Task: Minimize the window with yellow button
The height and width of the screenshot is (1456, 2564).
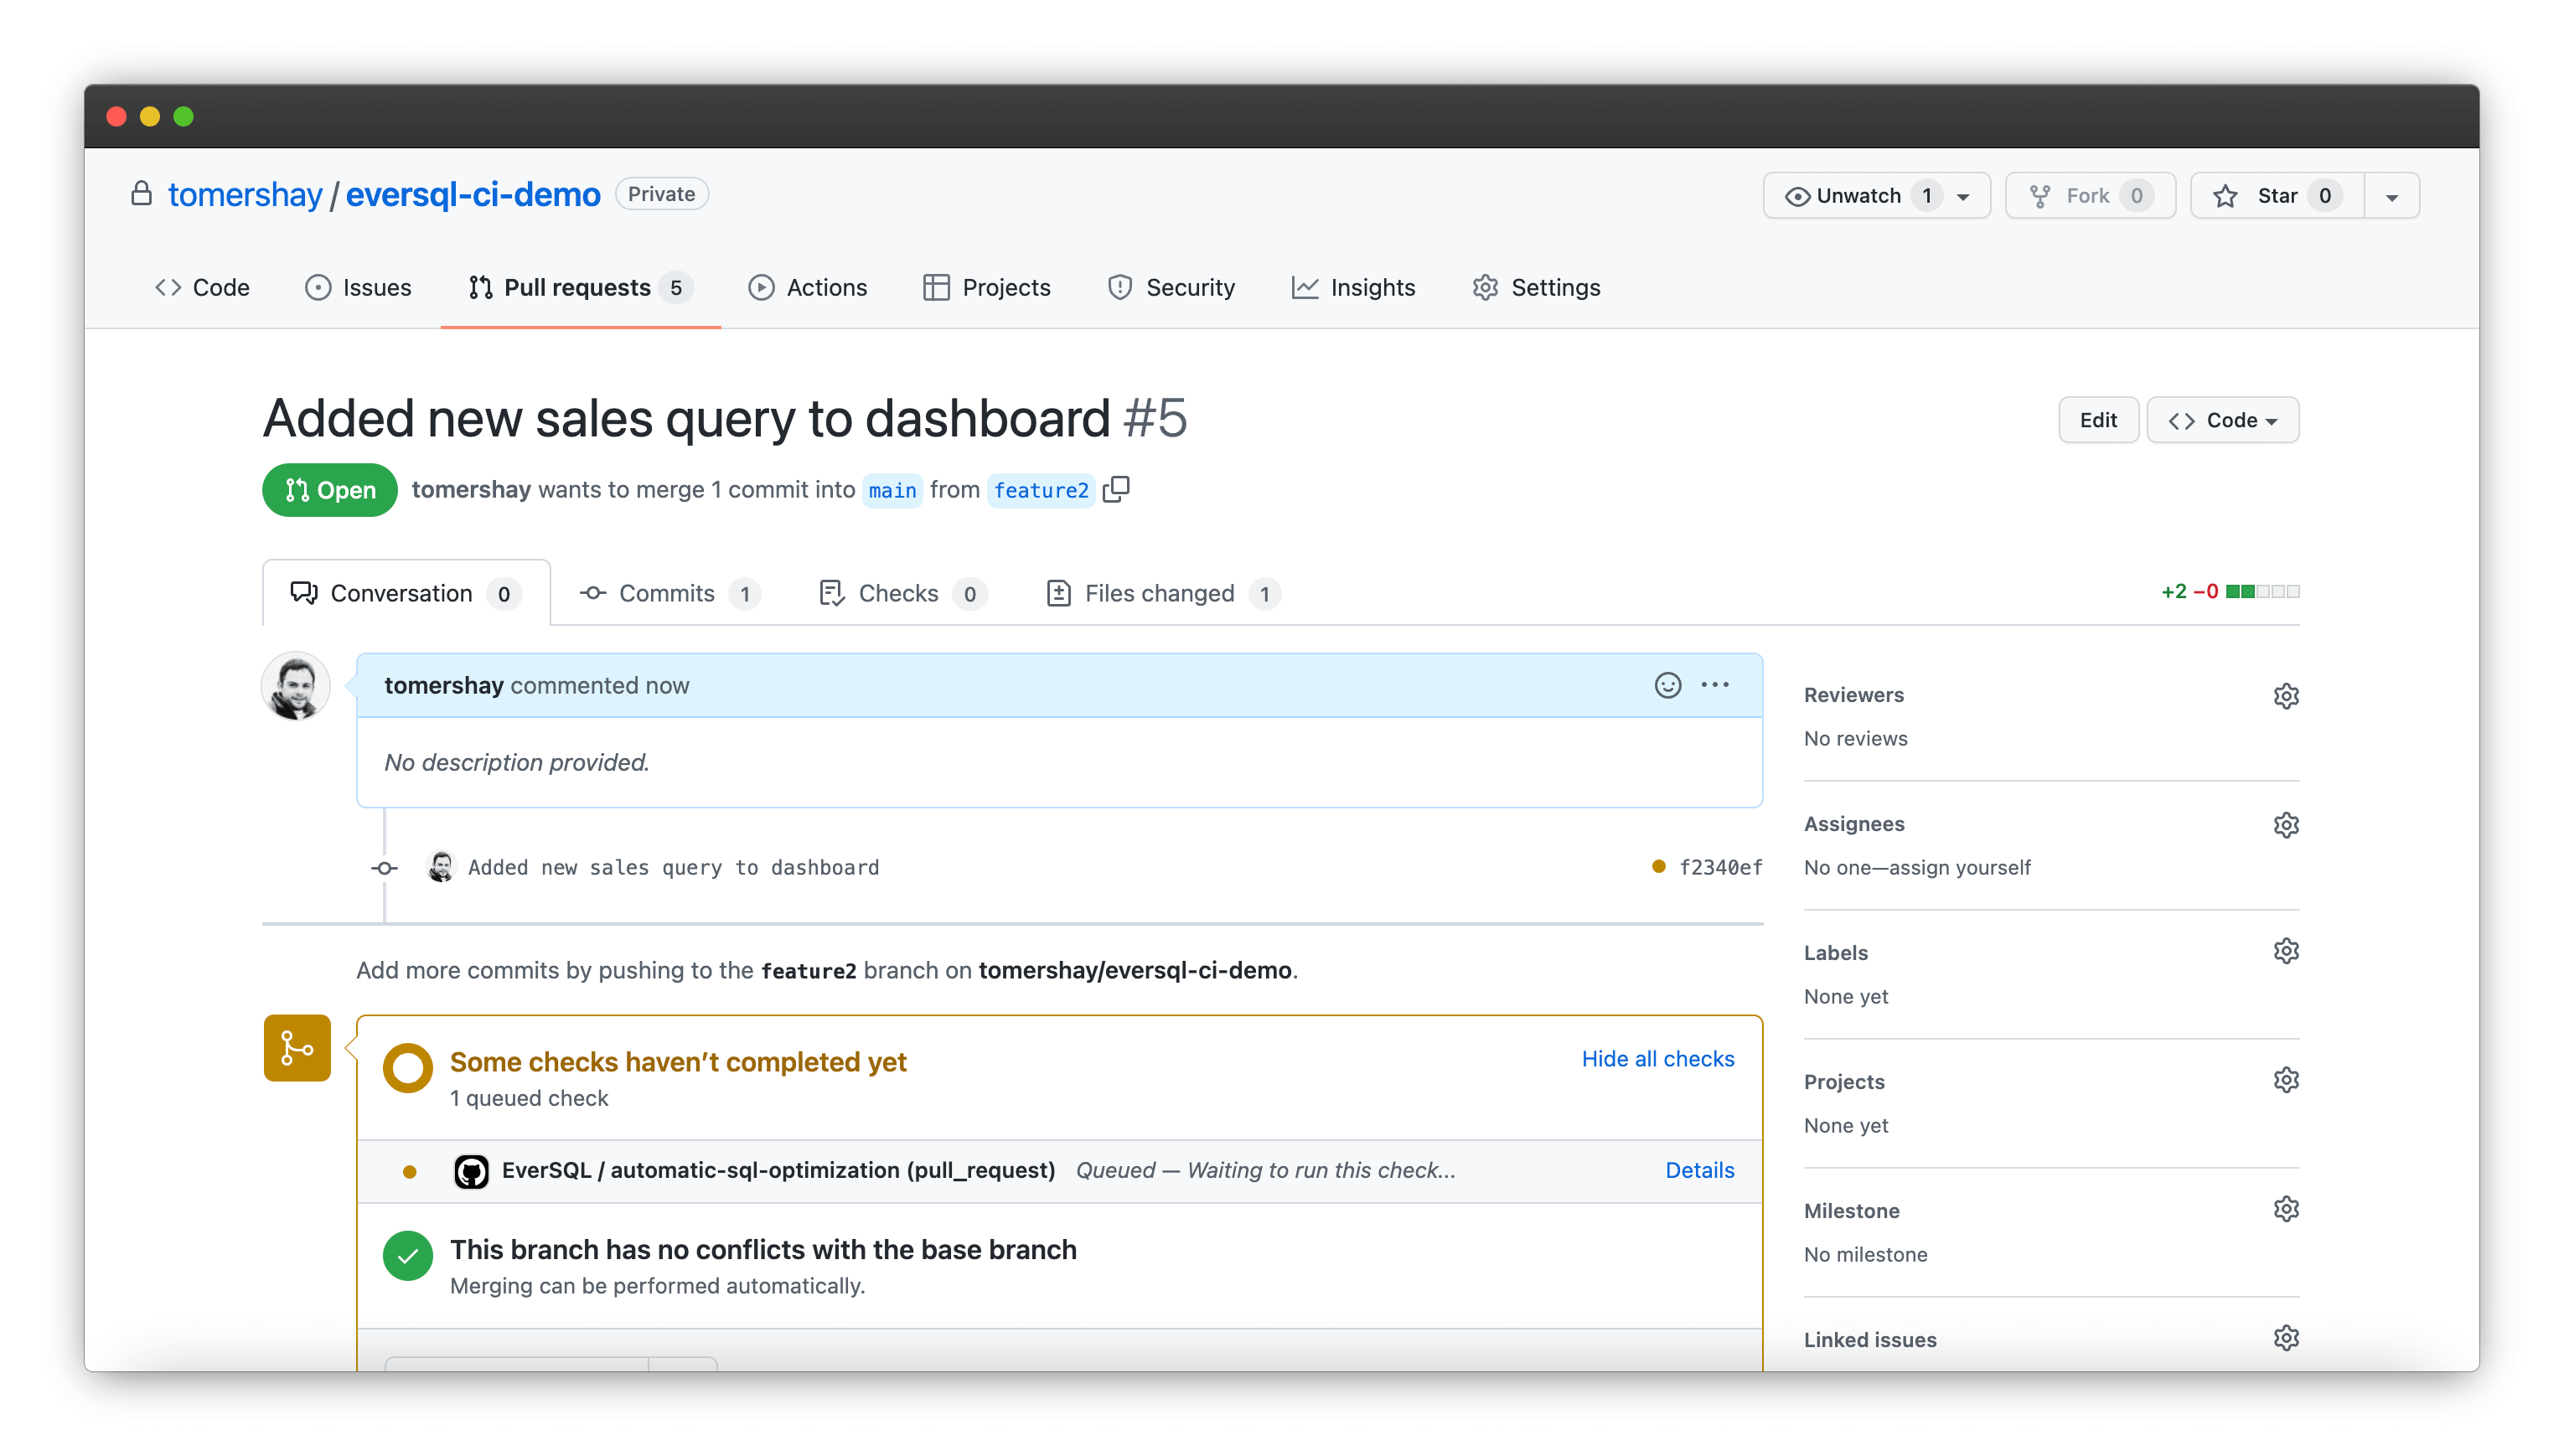Action: pos(150,116)
